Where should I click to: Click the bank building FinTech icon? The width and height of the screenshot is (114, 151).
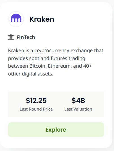pos(11,37)
